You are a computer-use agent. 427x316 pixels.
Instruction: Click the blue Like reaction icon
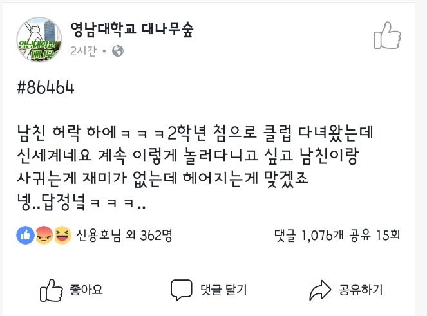click(26, 236)
